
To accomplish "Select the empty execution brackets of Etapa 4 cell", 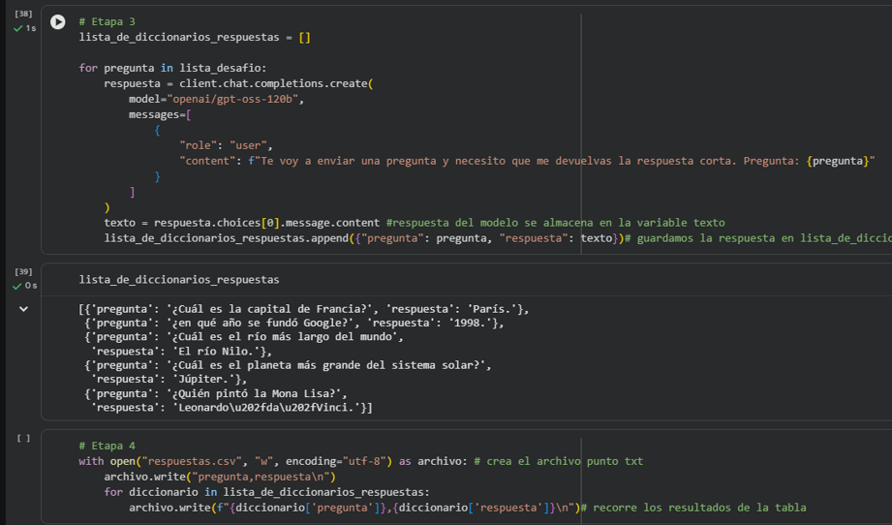I will [23, 438].
